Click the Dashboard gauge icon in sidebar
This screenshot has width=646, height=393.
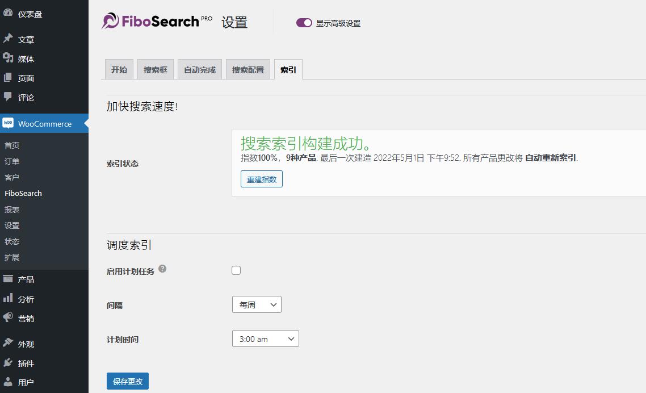click(8, 12)
